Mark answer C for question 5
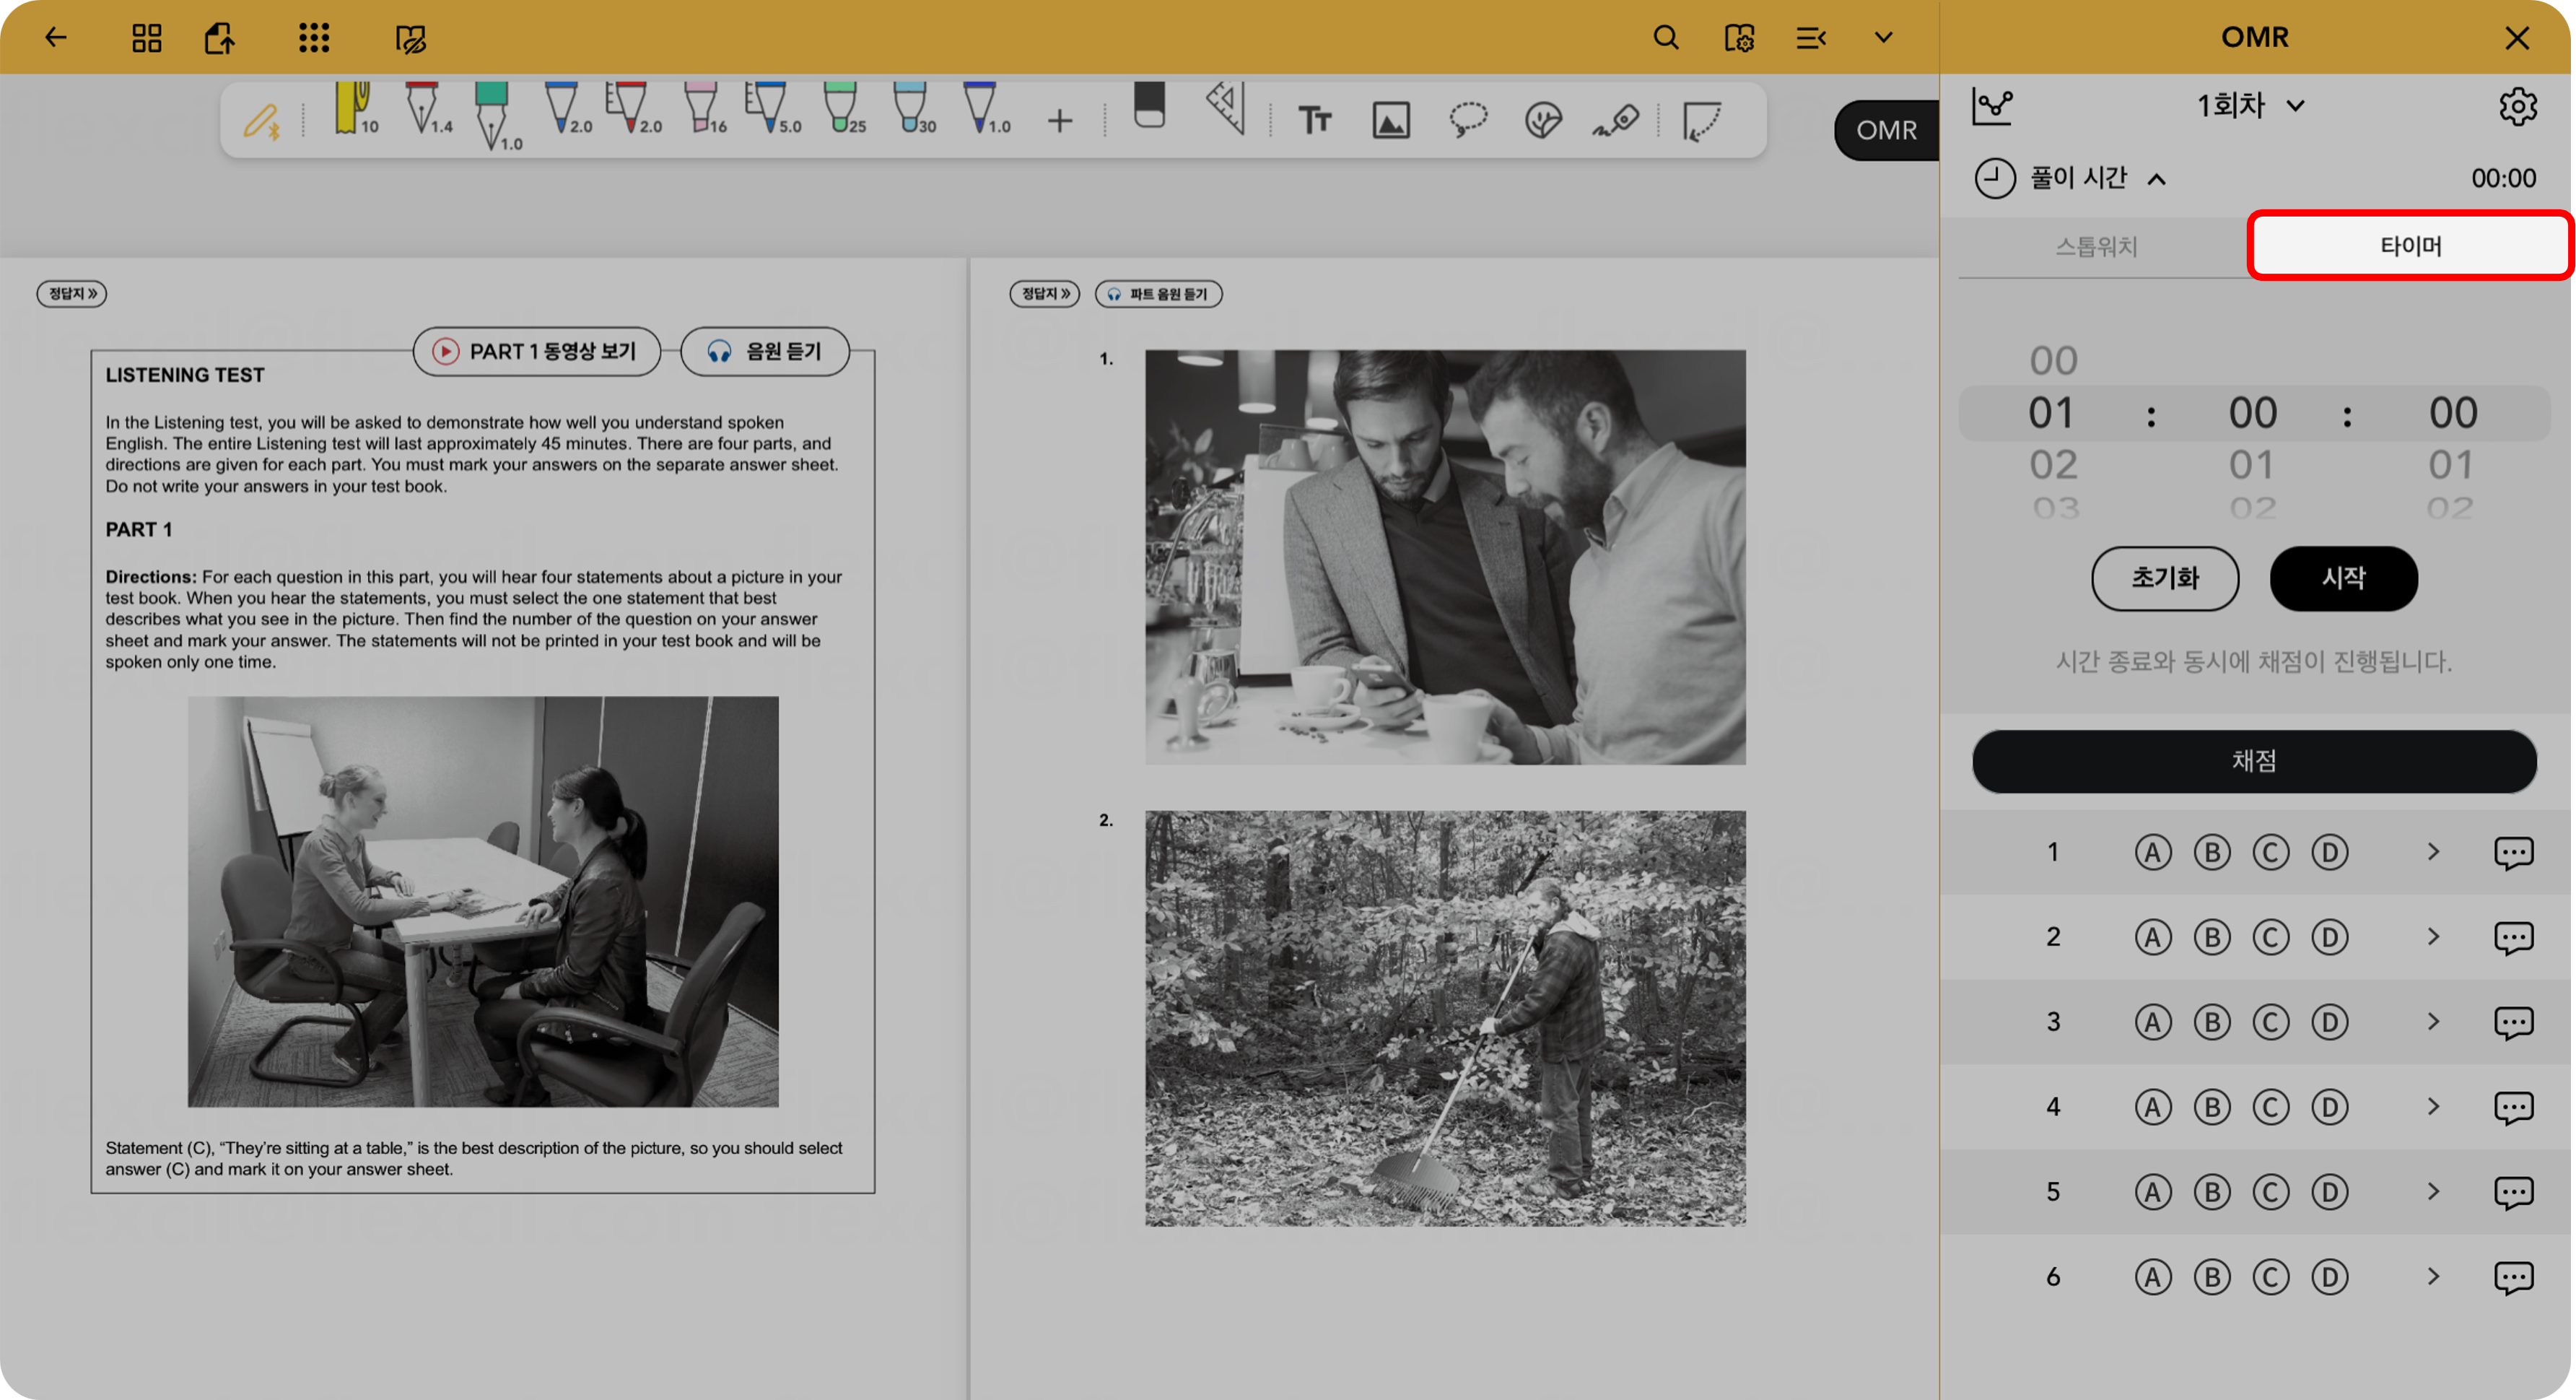This screenshot has height=1400, width=2576. (x=2271, y=1192)
